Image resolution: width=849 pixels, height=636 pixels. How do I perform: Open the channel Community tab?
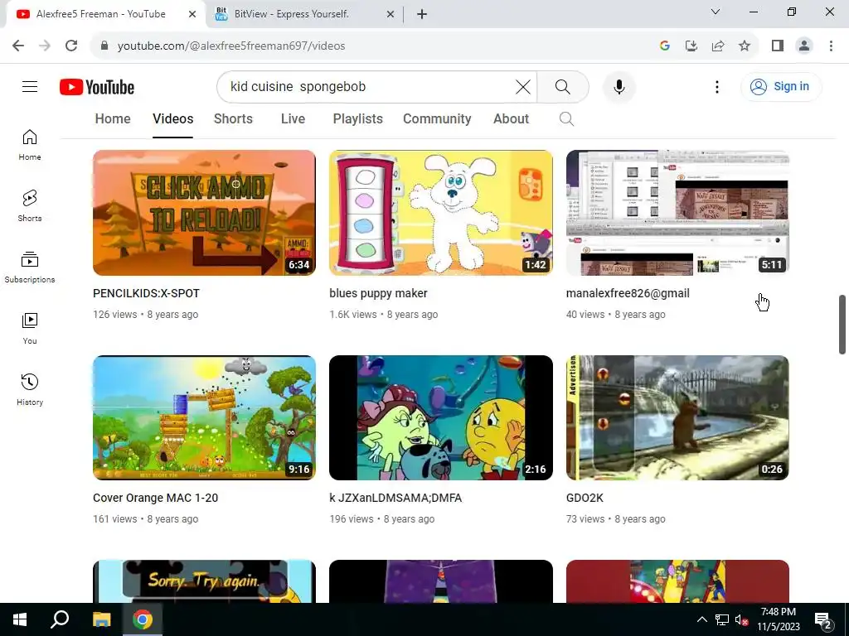(x=437, y=119)
